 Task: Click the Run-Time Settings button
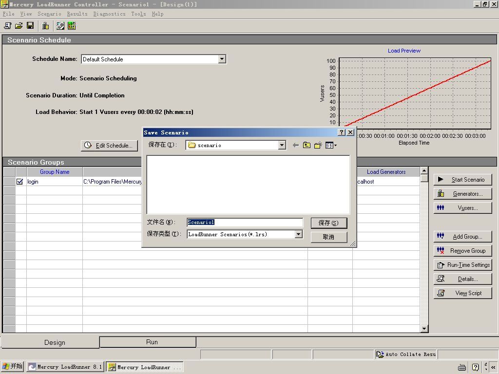[463, 265]
